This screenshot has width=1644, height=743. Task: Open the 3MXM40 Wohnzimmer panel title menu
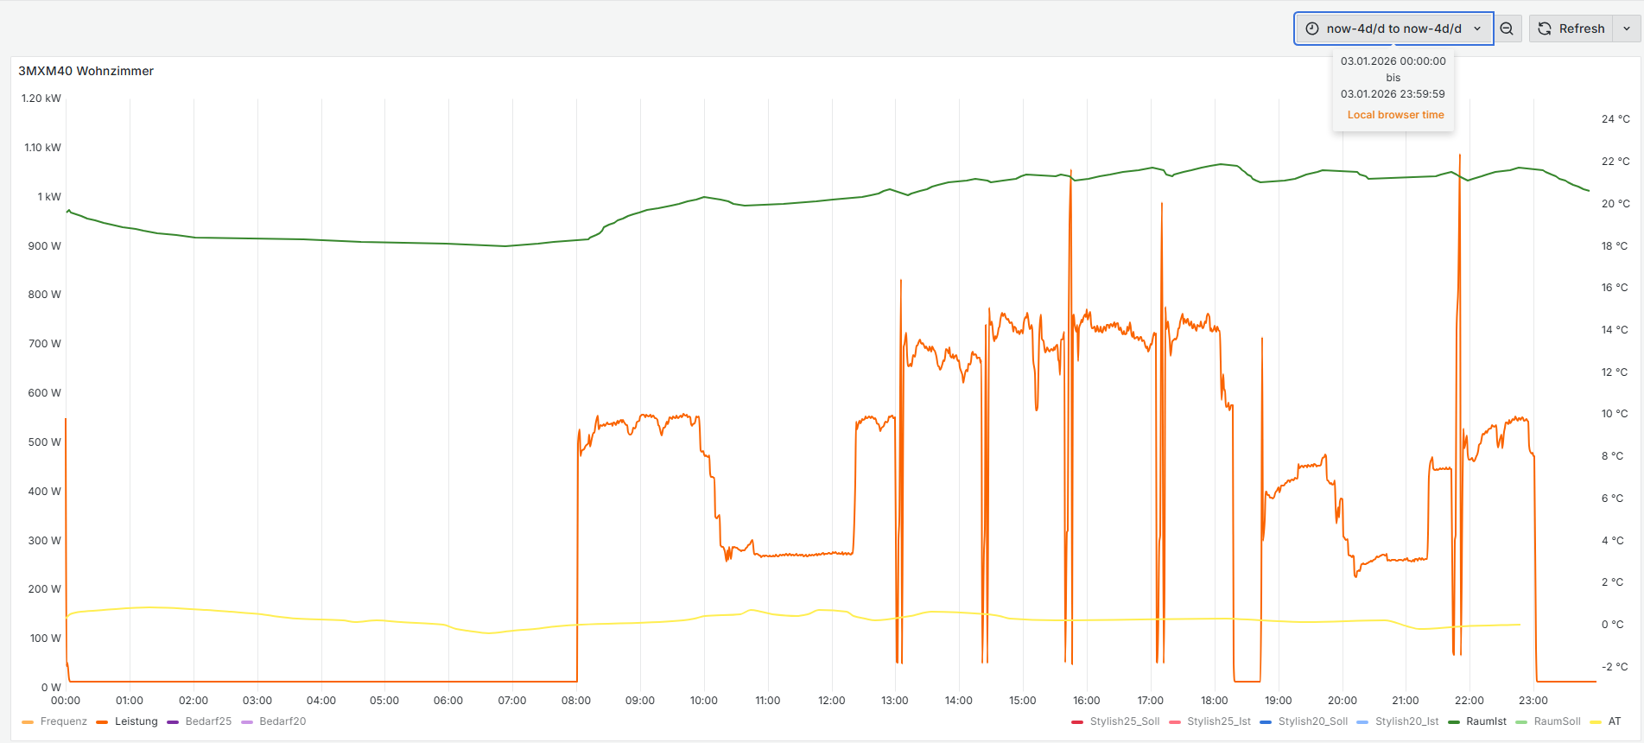click(86, 71)
